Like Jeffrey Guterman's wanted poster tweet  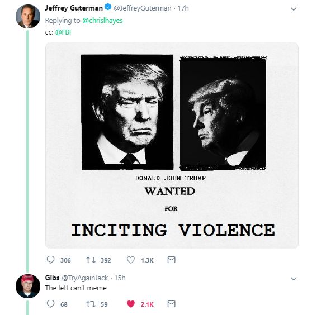pos(131,260)
